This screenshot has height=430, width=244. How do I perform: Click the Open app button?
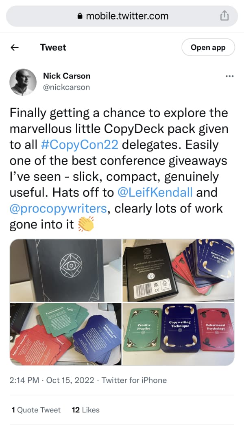pos(208,48)
